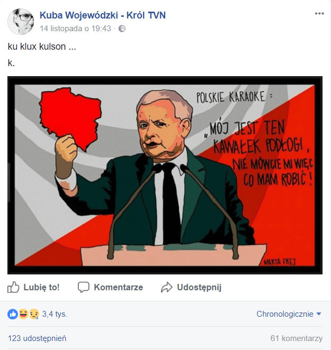Screen dimensions: 331x350
Task: Show the 61 komentarzy comments
Action: (x=297, y=338)
